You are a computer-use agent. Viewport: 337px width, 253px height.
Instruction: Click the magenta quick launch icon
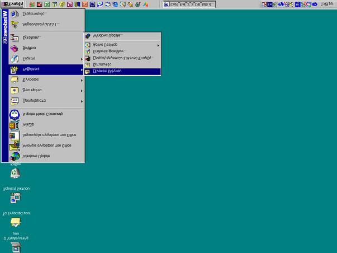coord(70,4)
